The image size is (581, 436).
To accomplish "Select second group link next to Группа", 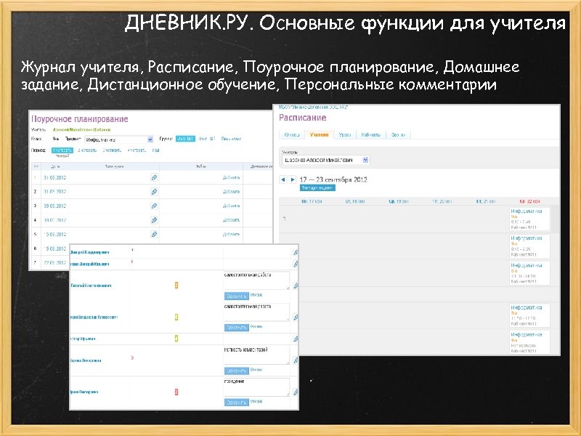I will [207, 139].
